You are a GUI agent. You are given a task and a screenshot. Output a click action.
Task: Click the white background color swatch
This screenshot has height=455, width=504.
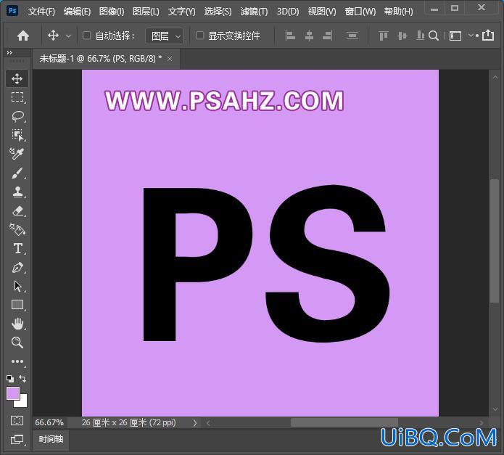22,402
